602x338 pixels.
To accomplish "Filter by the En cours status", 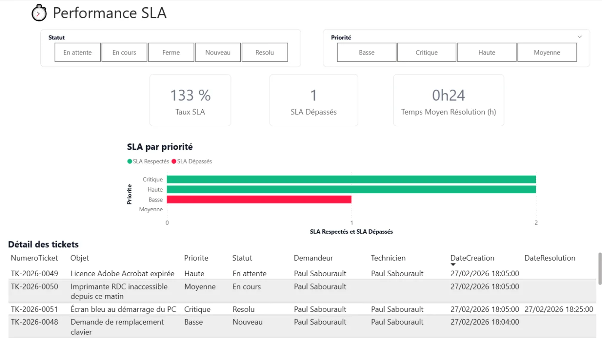I will 124,52.
